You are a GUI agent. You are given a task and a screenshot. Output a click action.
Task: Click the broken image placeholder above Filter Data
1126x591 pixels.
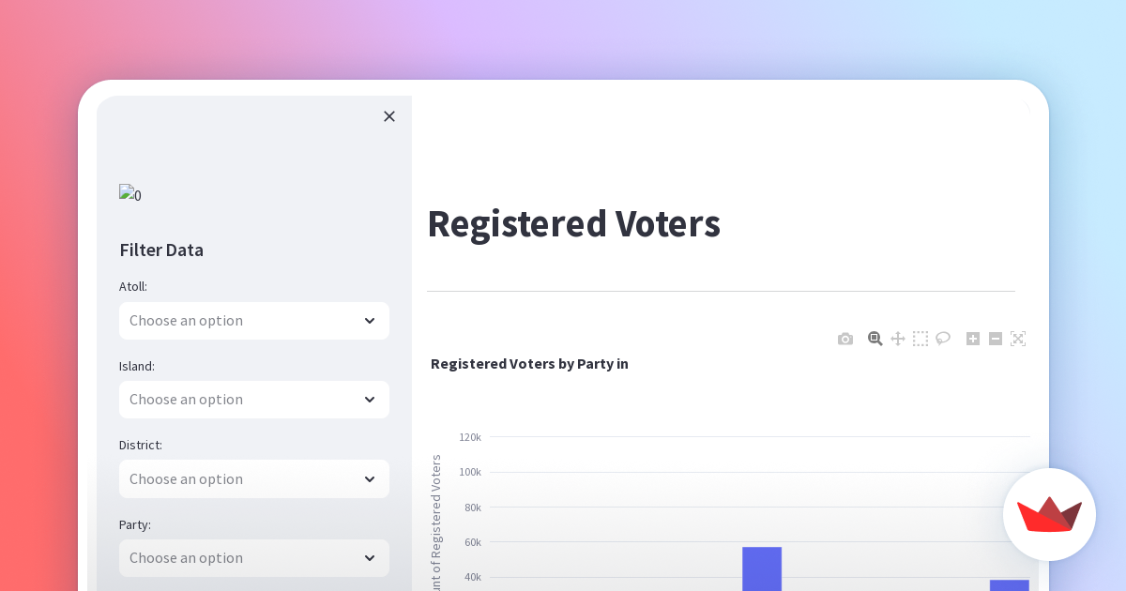pos(128,195)
